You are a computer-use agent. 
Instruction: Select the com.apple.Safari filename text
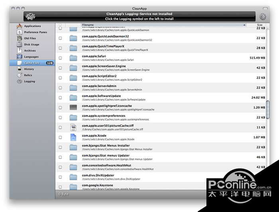click(94, 56)
